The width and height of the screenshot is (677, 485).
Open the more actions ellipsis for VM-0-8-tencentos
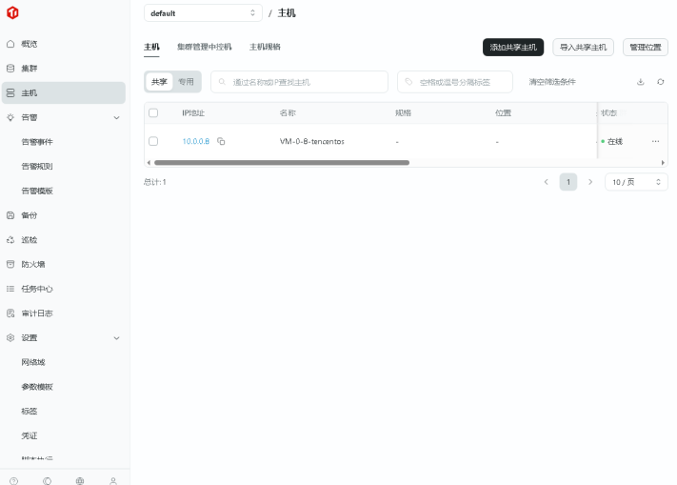point(655,141)
